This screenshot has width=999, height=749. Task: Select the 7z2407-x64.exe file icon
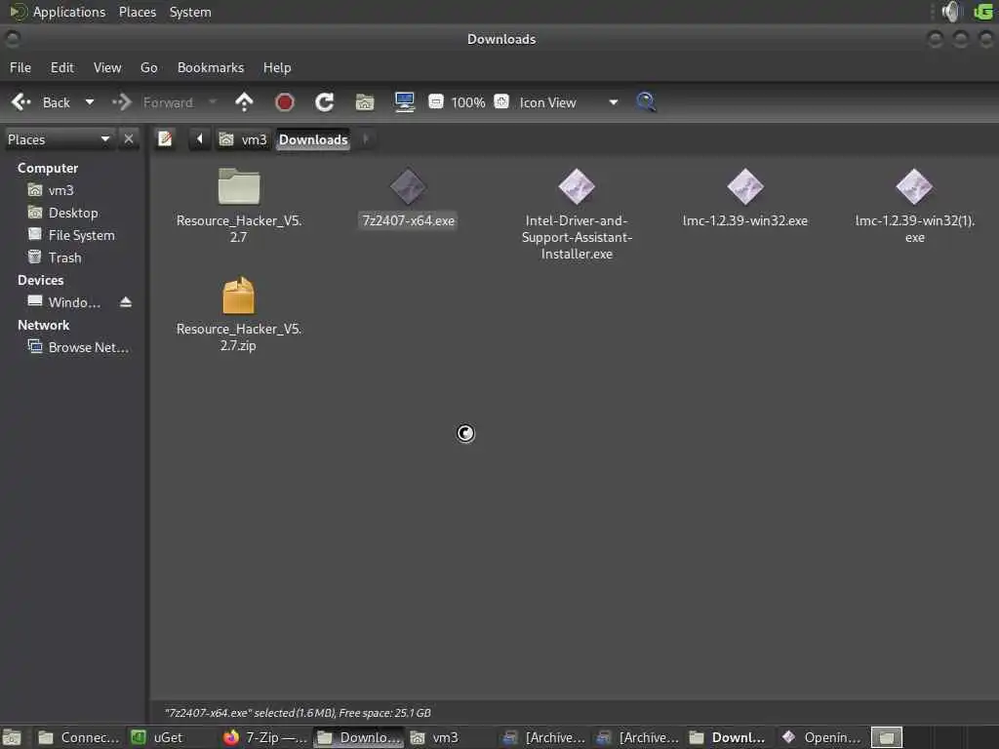(x=408, y=186)
